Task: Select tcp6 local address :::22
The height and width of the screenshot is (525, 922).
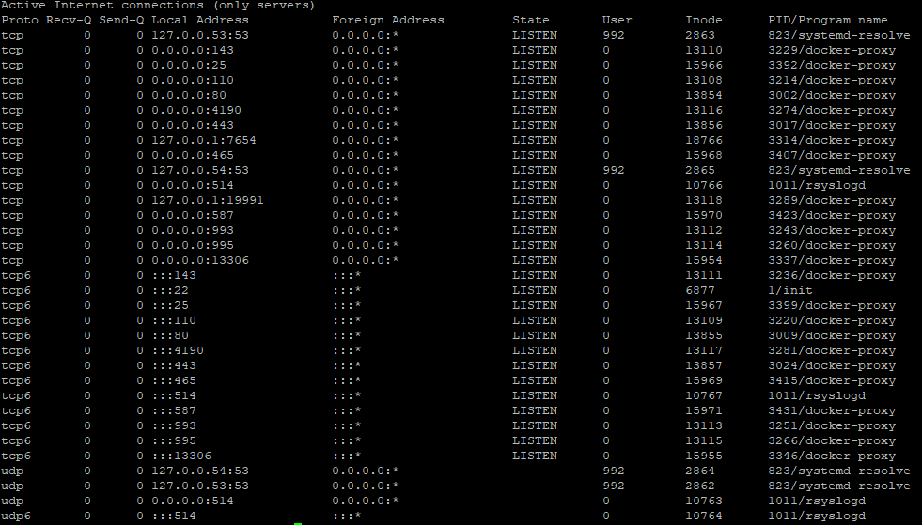Action: click(170, 290)
